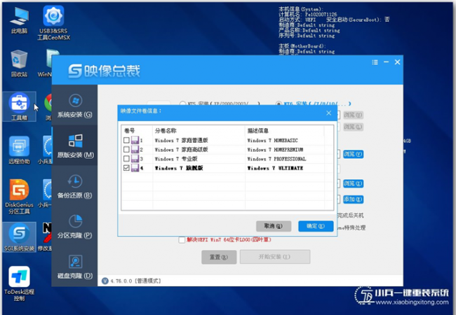Open the menu list icon in 映像总裁 title bar
The height and width of the screenshot is (315, 456).
tap(375, 62)
